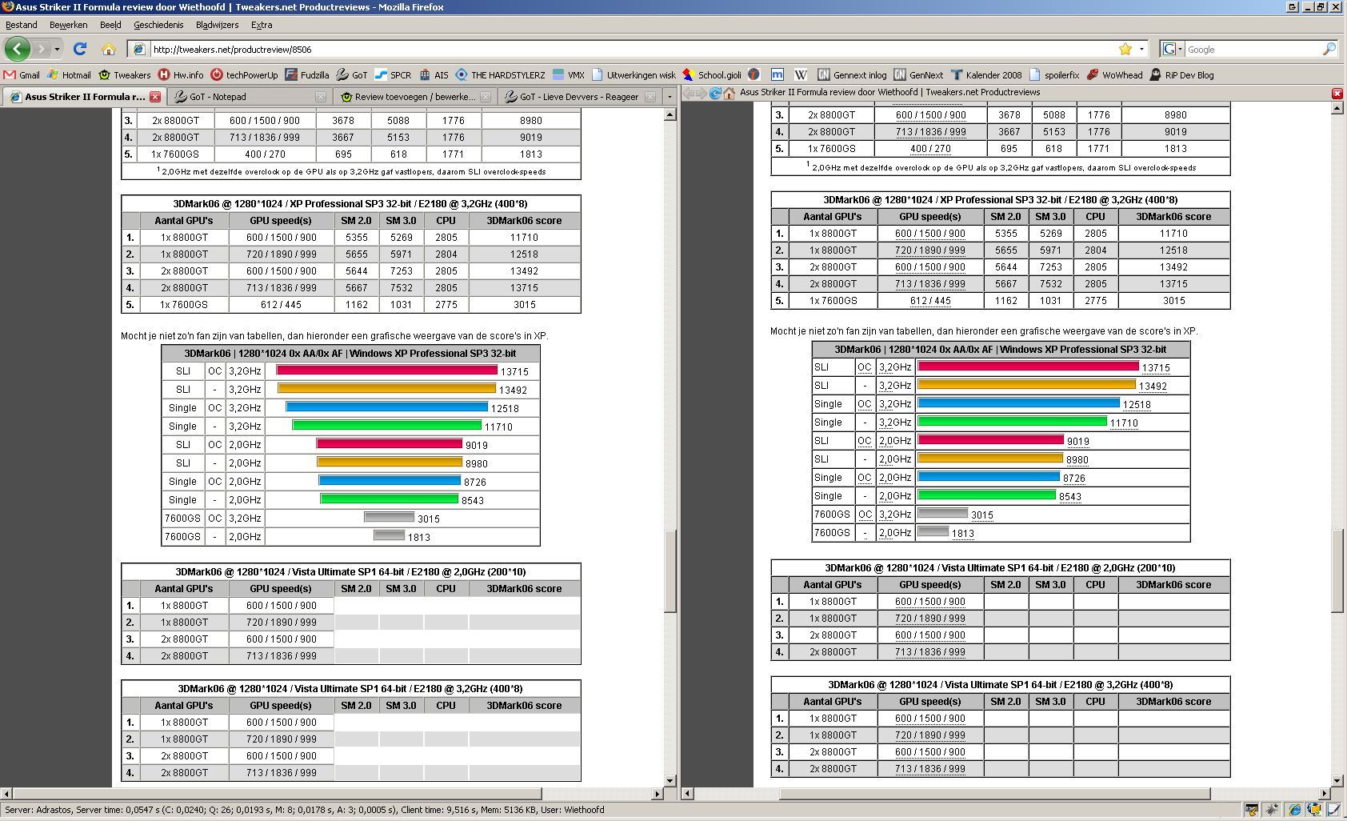
Task: Open the techPowerUp bookmark
Action: coord(244,74)
